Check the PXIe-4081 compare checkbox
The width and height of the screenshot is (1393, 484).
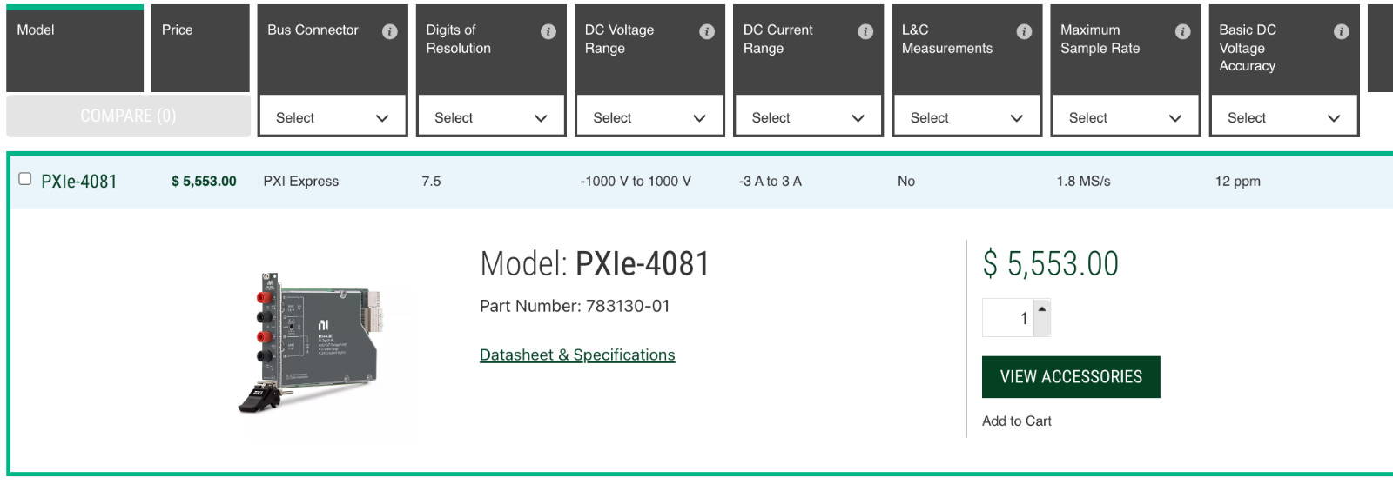[25, 179]
